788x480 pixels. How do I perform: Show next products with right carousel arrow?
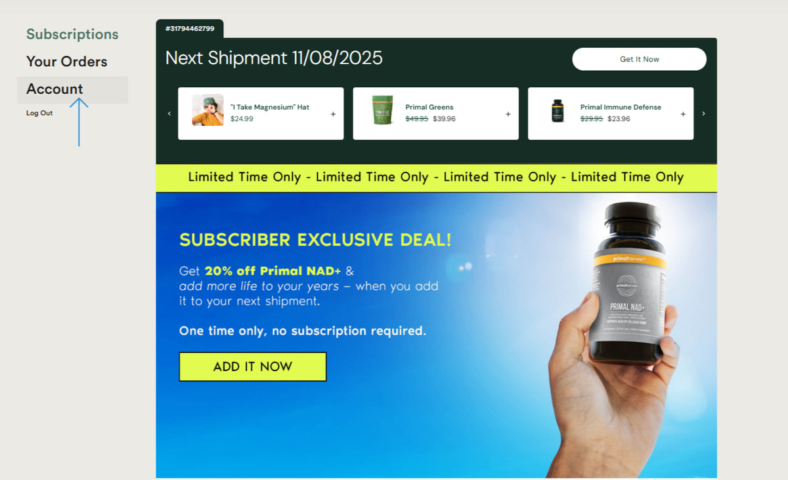pos(704,113)
